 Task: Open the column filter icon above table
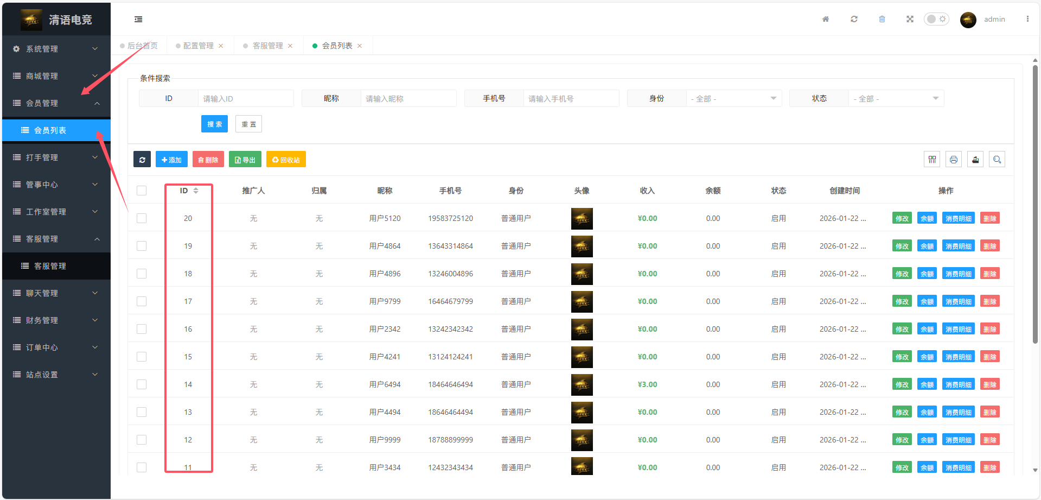click(x=931, y=160)
